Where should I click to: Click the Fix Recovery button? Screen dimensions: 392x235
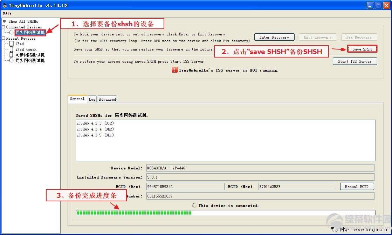pos(359,37)
